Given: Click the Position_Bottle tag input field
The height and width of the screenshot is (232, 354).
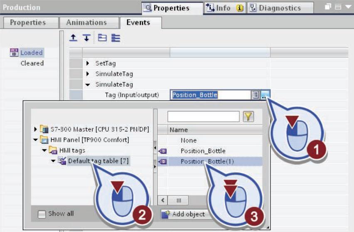Looking at the screenshot, I should point(210,95).
